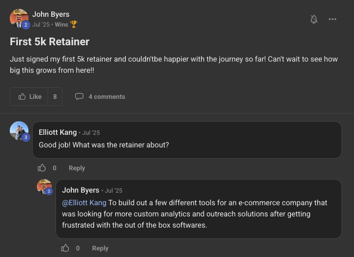Like John Byers' reply with thumbs-up
Image resolution: width=354 pixels, height=257 pixels.
tap(65, 248)
